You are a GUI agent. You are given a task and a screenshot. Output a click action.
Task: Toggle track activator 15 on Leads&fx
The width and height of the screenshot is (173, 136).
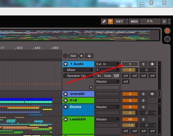tap(130, 119)
